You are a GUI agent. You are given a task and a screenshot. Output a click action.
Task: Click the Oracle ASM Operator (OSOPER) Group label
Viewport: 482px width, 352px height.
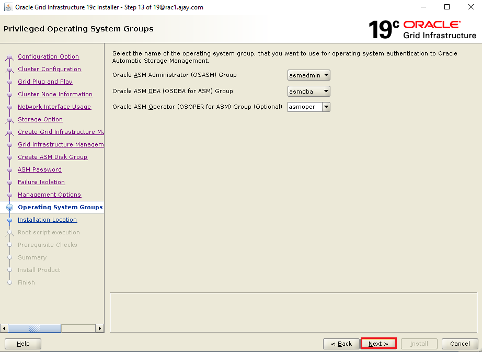[198, 107]
